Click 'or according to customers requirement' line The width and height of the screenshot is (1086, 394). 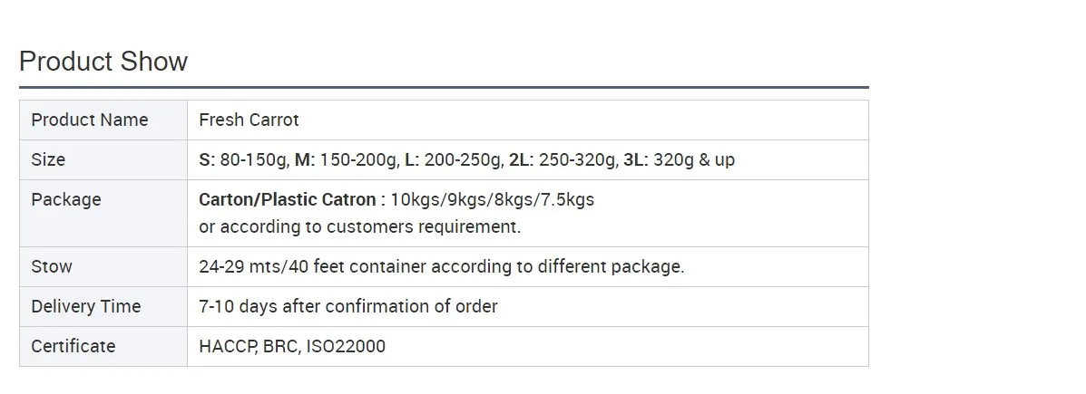point(359,226)
